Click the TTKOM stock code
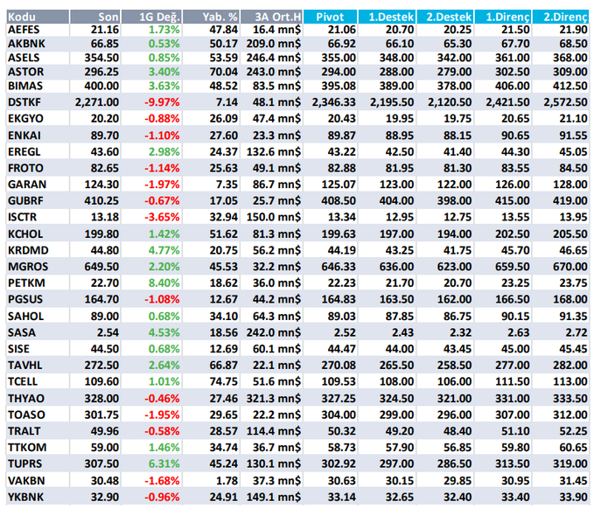Image resolution: width=594 pixels, height=509 pixels. [27, 447]
